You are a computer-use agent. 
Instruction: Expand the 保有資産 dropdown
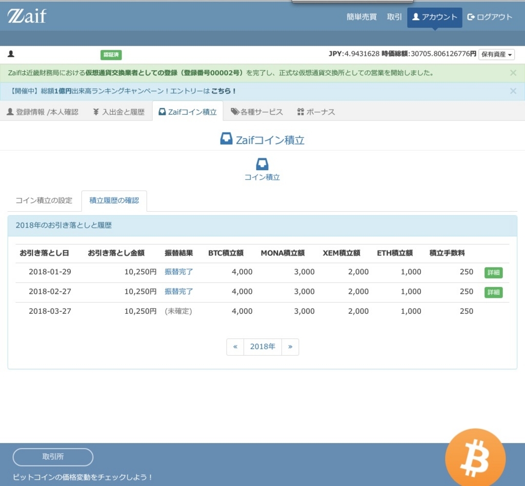(496, 54)
